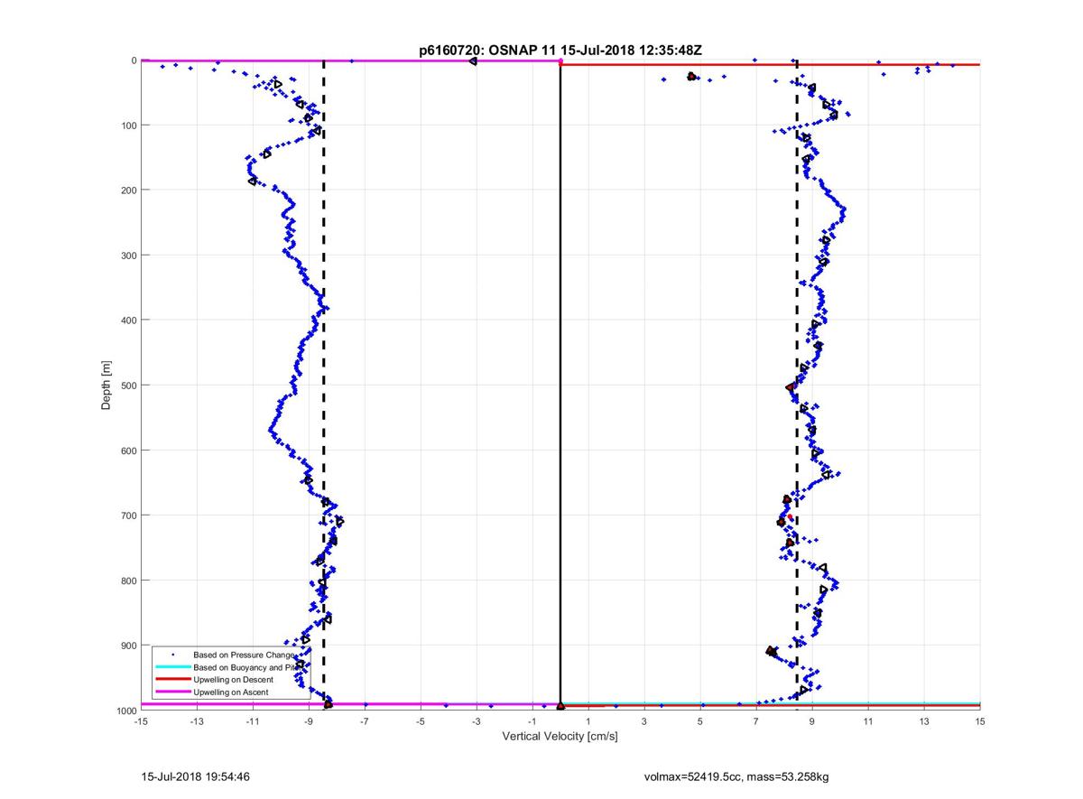Click x-axis tick label '7'
Screen dimensions: 1083x799
click(756, 721)
